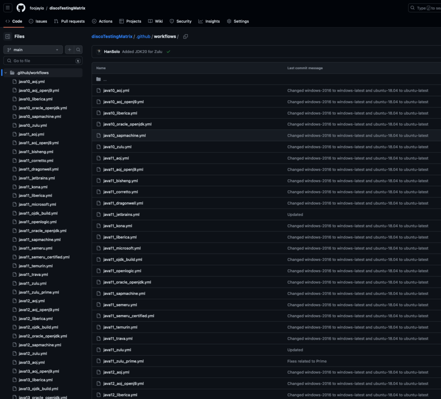Open 'Updated' commit for java11_jetbrains.yml

pos(295,215)
